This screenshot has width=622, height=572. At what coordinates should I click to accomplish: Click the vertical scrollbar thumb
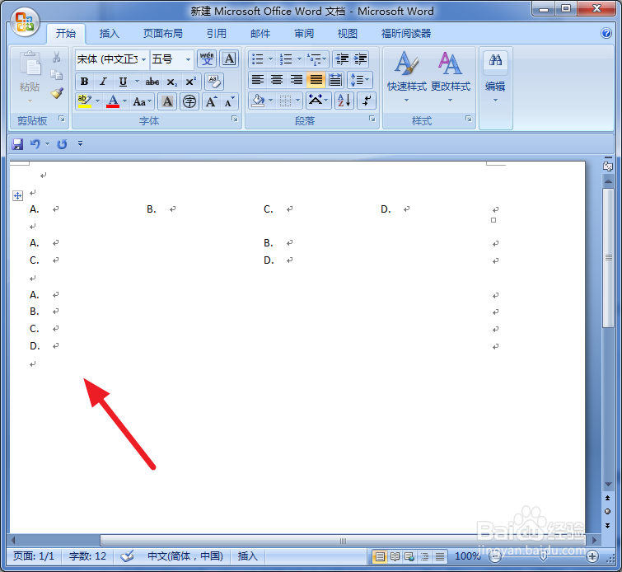click(608, 258)
